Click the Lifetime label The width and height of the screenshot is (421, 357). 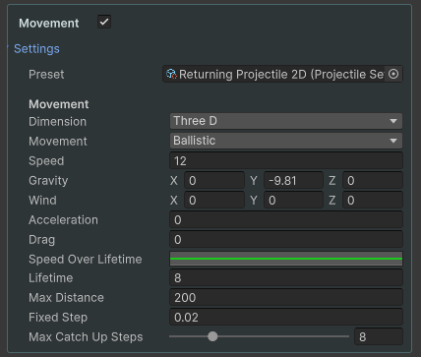click(51, 278)
